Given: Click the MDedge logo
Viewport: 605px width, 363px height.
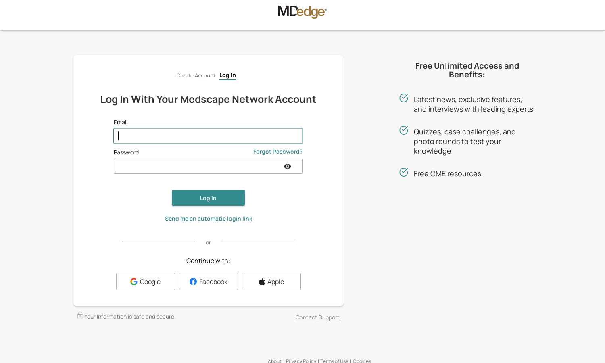Looking at the screenshot, I should (x=302, y=12).
